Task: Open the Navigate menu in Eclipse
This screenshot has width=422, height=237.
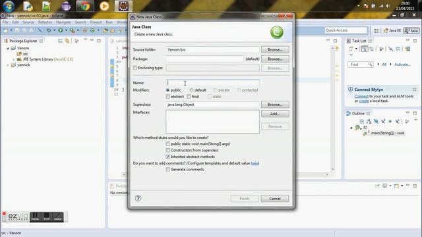Action: (x=63, y=22)
